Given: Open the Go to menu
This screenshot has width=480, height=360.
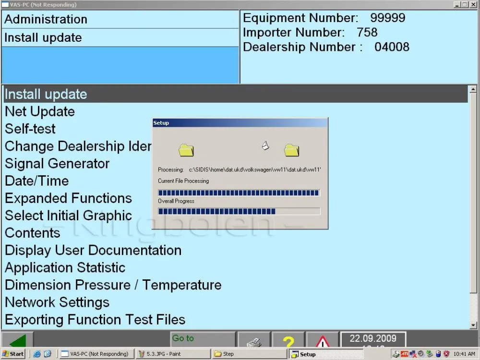Looking at the screenshot, I should pyautogui.click(x=203, y=339).
